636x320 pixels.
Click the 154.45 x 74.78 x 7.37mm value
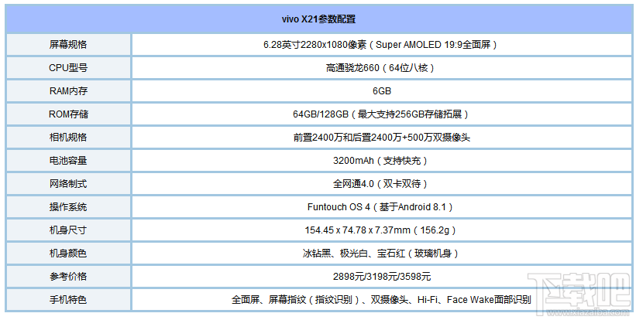tap(382, 230)
